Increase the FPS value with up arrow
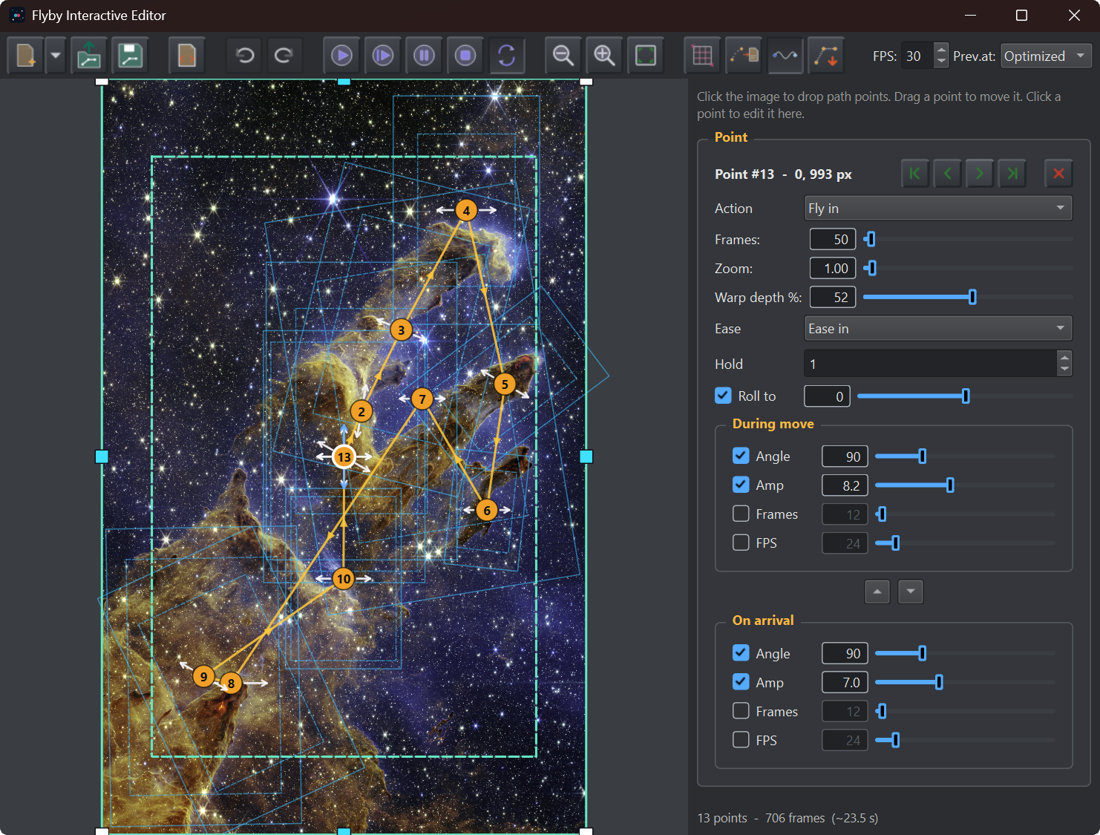 tap(941, 50)
